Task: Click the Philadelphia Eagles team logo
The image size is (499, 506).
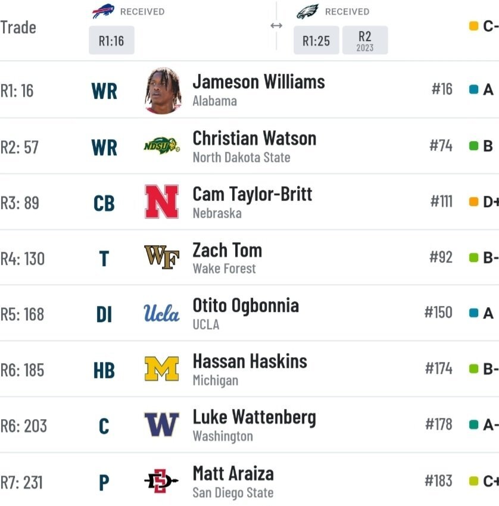Action: (x=308, y=11)
